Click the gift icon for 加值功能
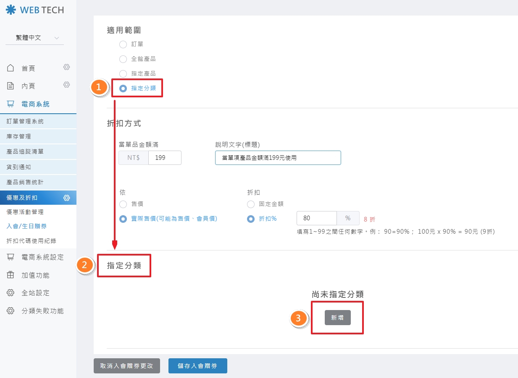The width and height of the screenshot is (518, 378). (x=11, y=275)
